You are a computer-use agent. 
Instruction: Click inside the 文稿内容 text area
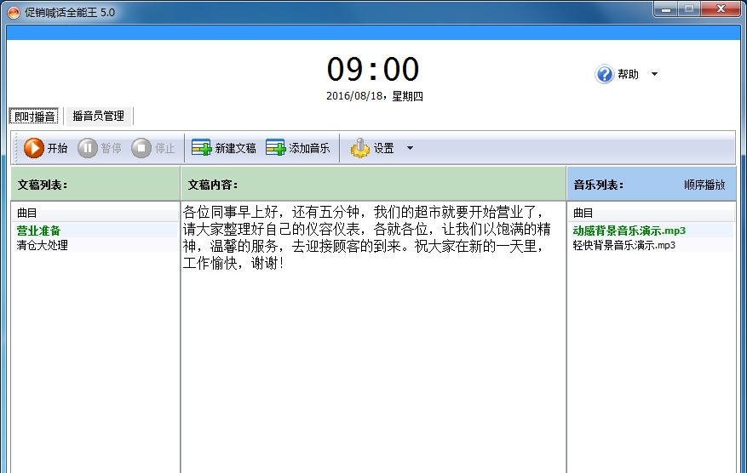373,337
